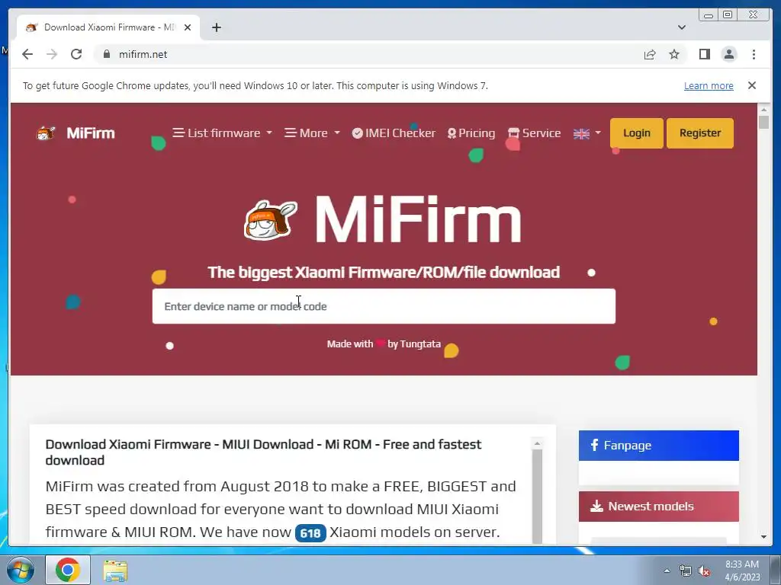Image resolution: width=781 pixels, height=585 pixels.
Task: Click the page vertical scrollbar thumb
Action: pos(763,122)
